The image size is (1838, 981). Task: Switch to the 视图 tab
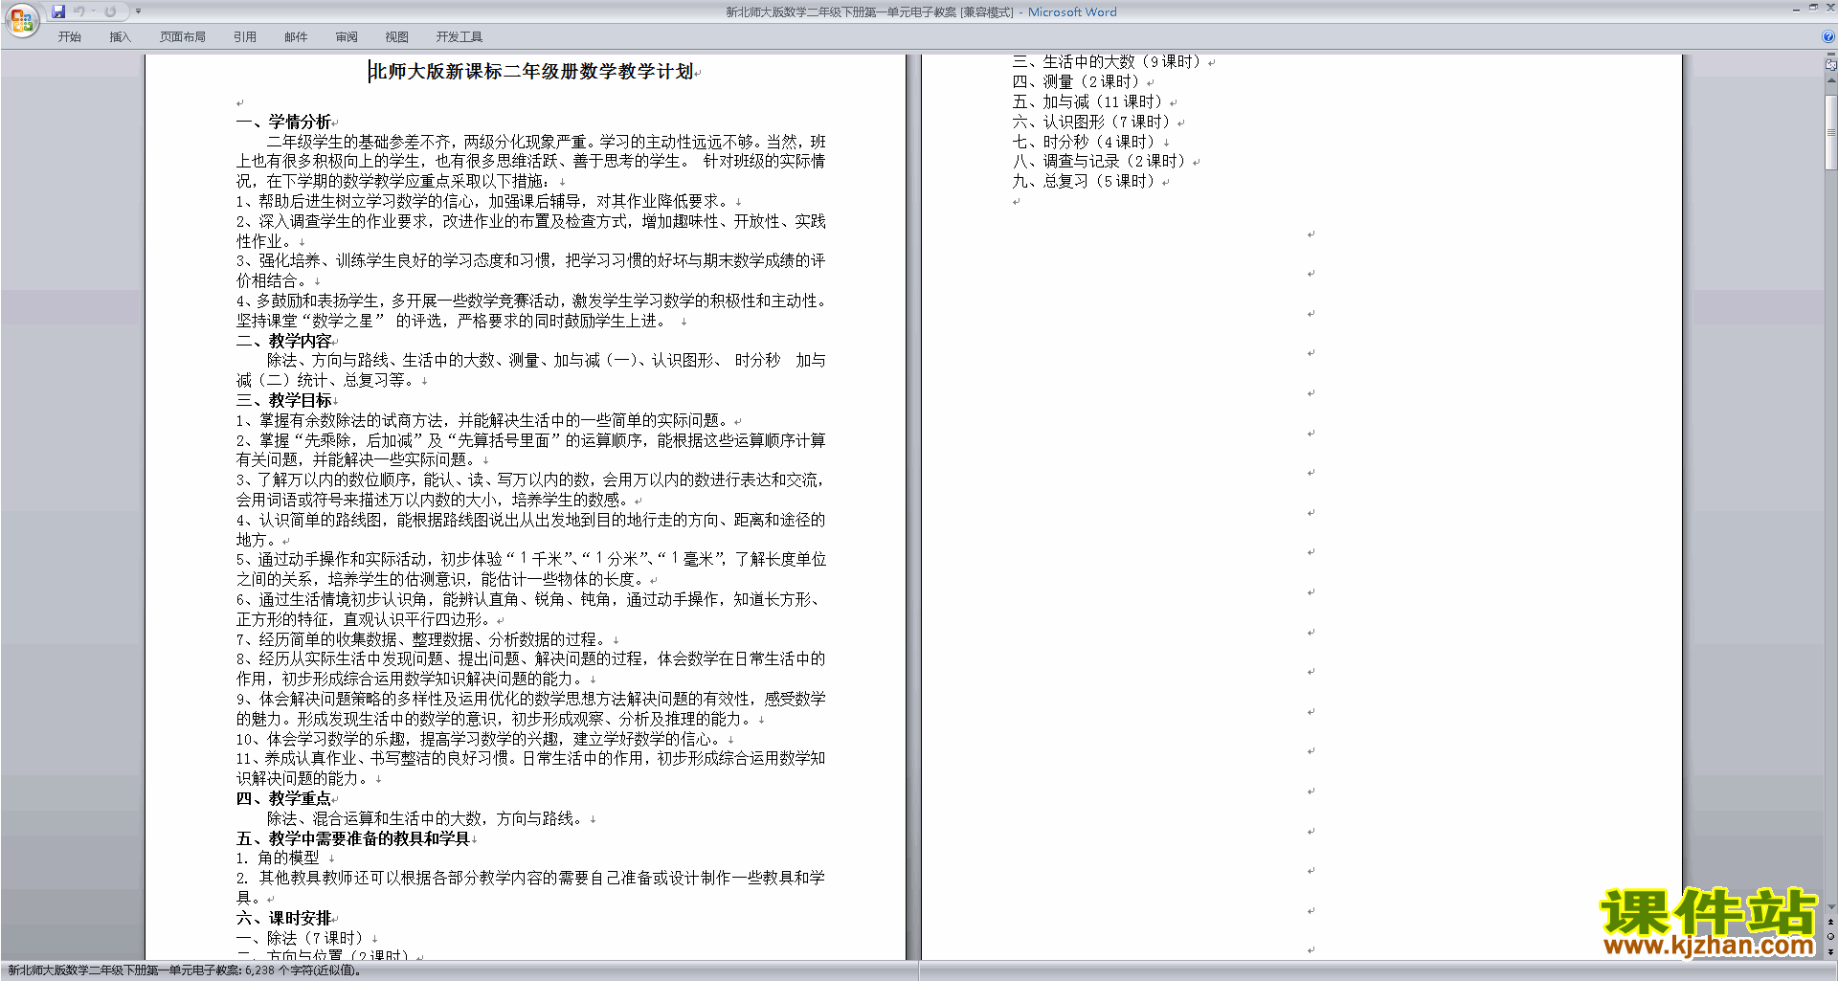397,37
